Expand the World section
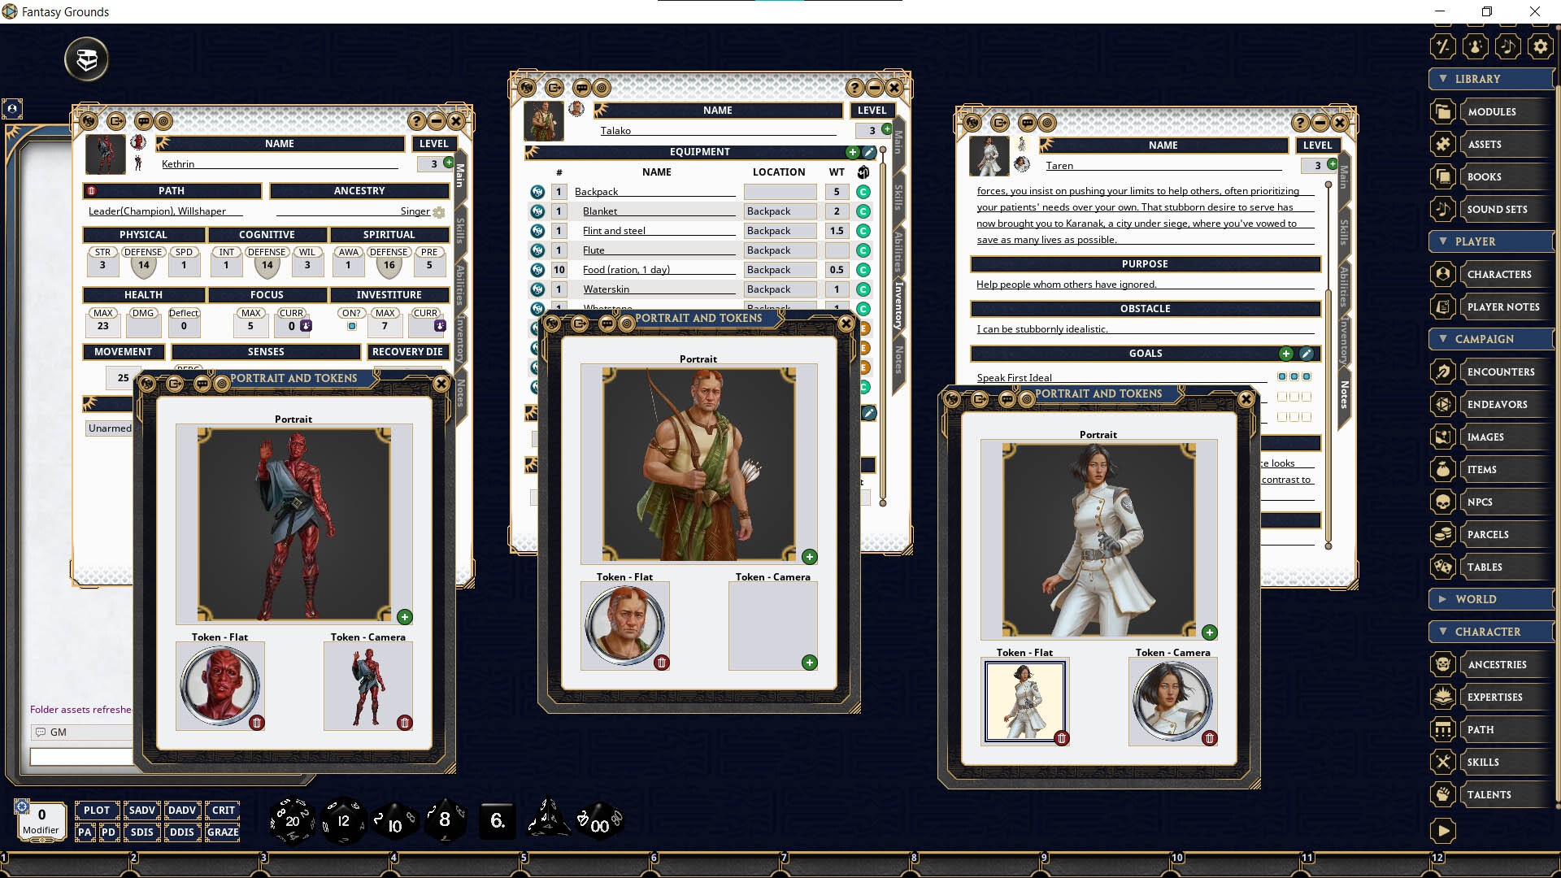Screen dimensions: 1561x878 (x=1441, y=599)
